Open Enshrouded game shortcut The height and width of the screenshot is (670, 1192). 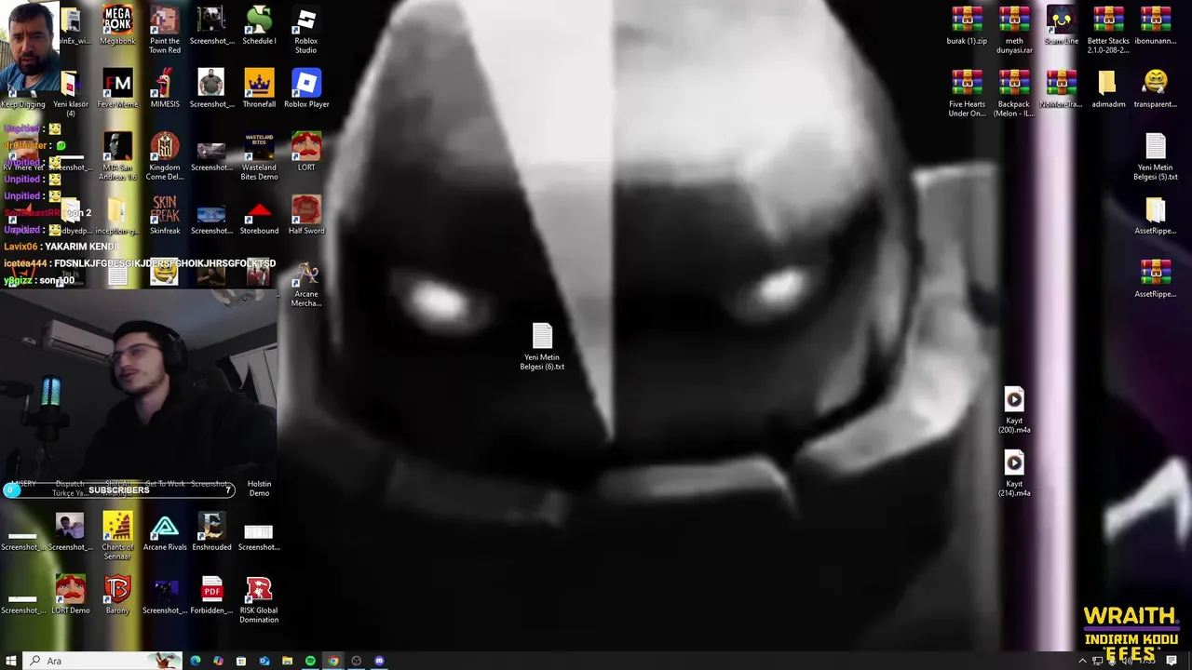click(x=211, y=531)
